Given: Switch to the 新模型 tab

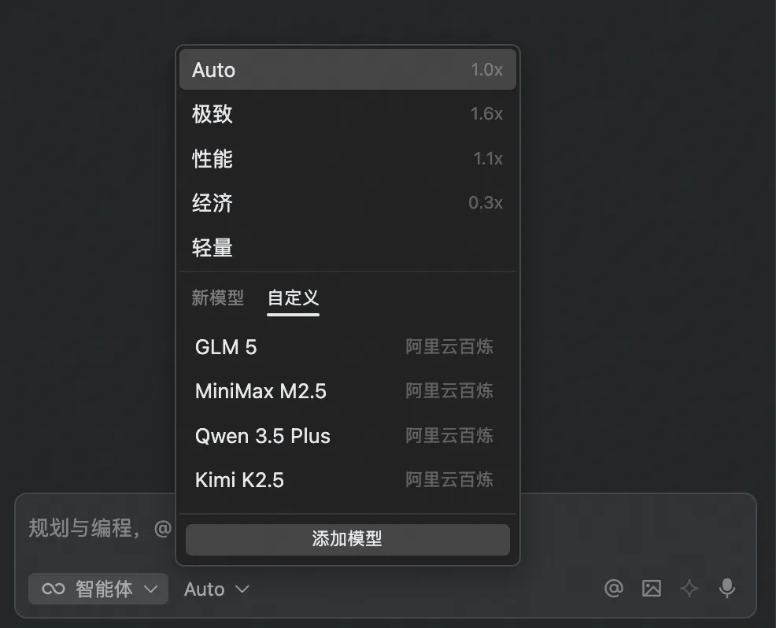Looking at the screenshot, I should 218,297.
